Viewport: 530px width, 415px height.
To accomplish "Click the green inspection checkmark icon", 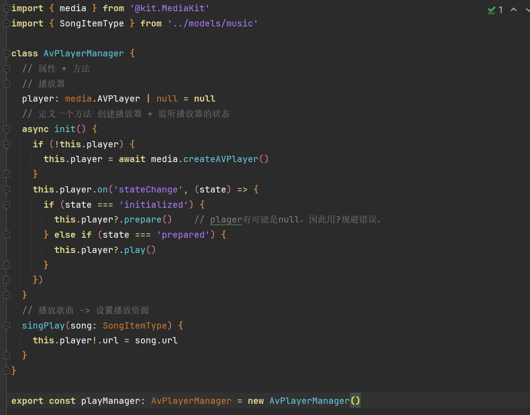I will [x=491, y=10].
